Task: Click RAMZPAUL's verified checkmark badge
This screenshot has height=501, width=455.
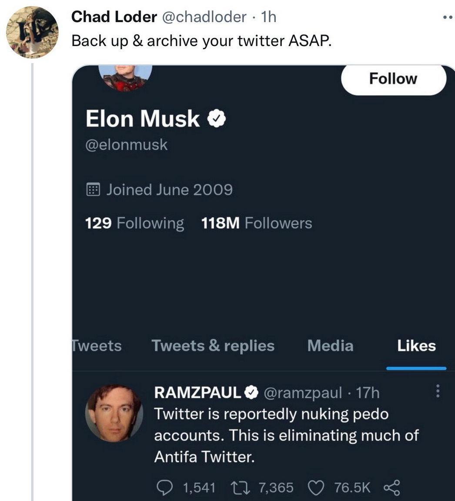Action: [251, 392]
